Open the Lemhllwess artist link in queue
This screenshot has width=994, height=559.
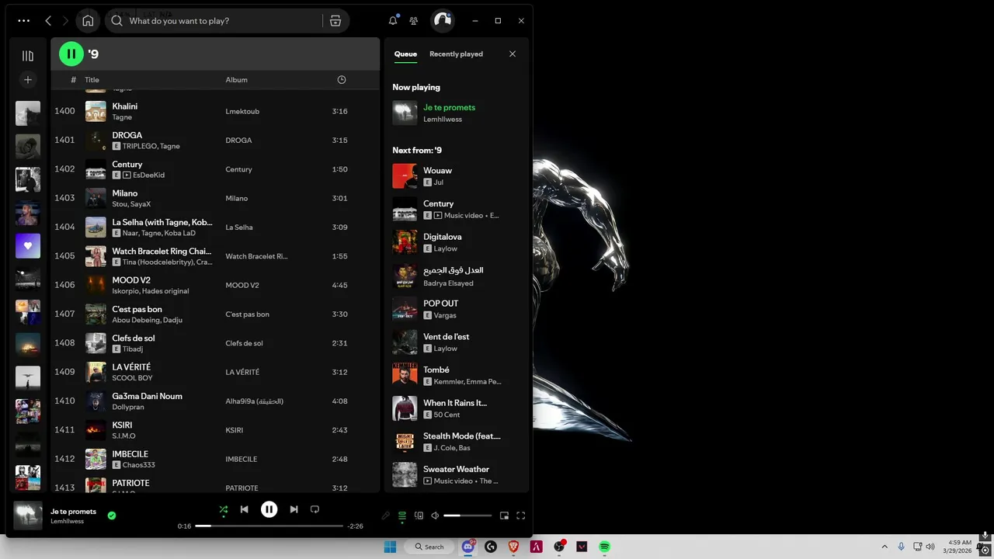click(x=443, y=120)
